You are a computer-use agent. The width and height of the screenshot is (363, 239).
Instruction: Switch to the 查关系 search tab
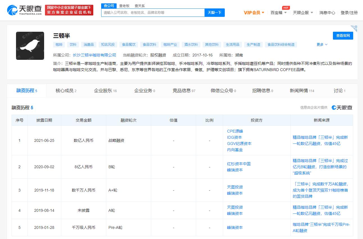point(140,6)
